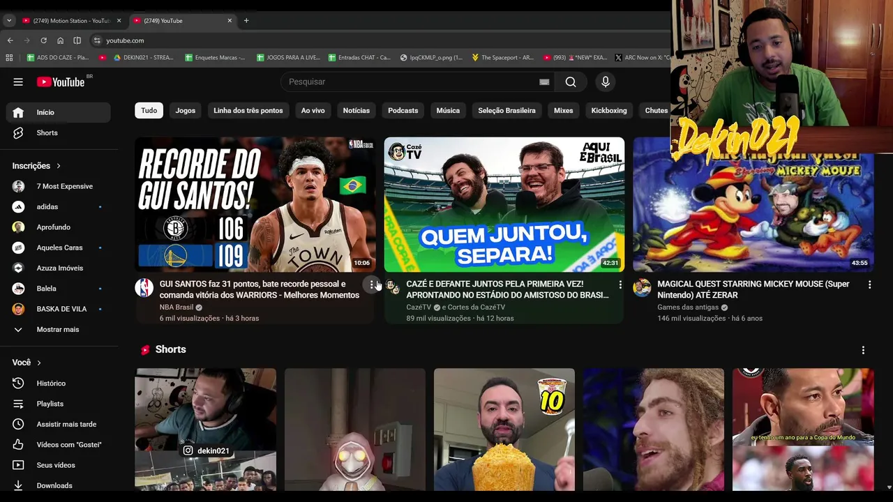Screen dimensions: 893x502
Task: Open options menu for Mickey Mouse video
Action: 869,284
